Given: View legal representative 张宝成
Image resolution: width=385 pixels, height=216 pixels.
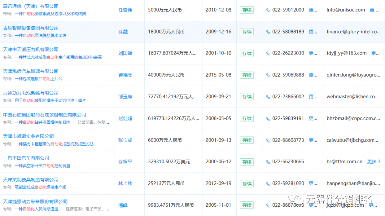Looking at the screenshot, I should (x=125, y=140).
